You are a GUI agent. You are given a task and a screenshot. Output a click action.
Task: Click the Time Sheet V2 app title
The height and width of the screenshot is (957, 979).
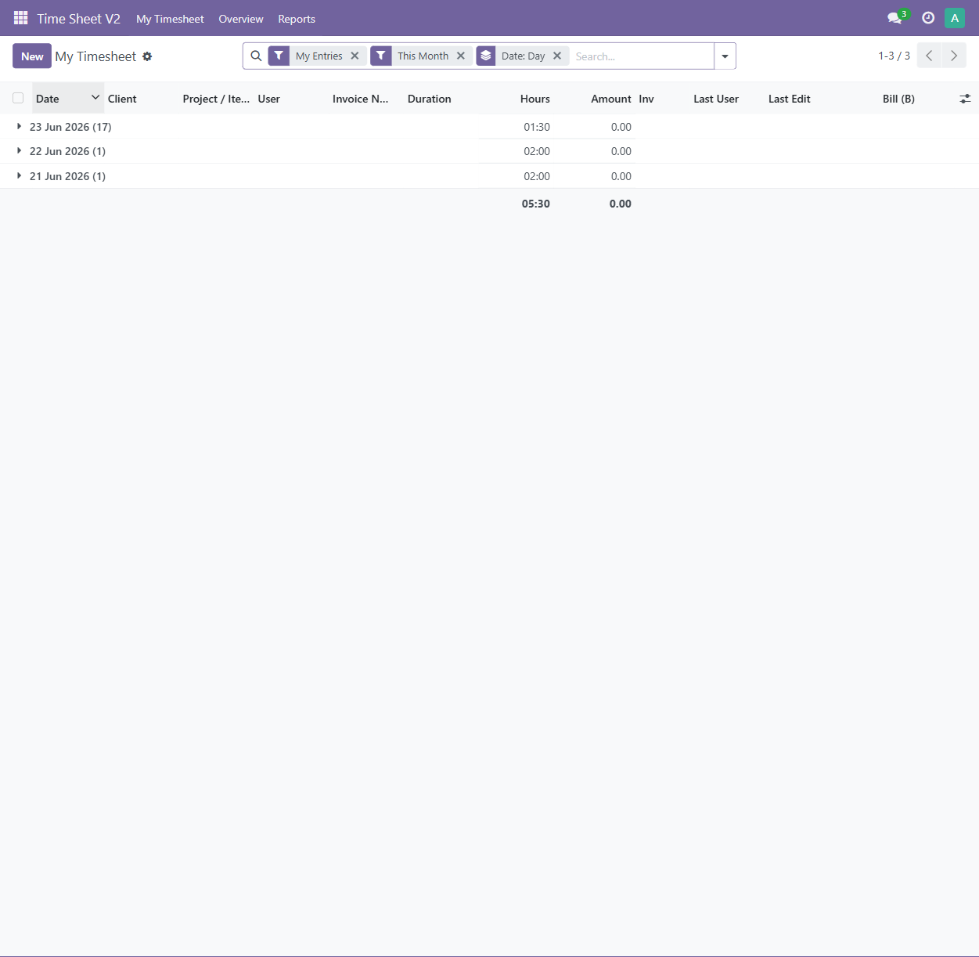pos(78,19)
